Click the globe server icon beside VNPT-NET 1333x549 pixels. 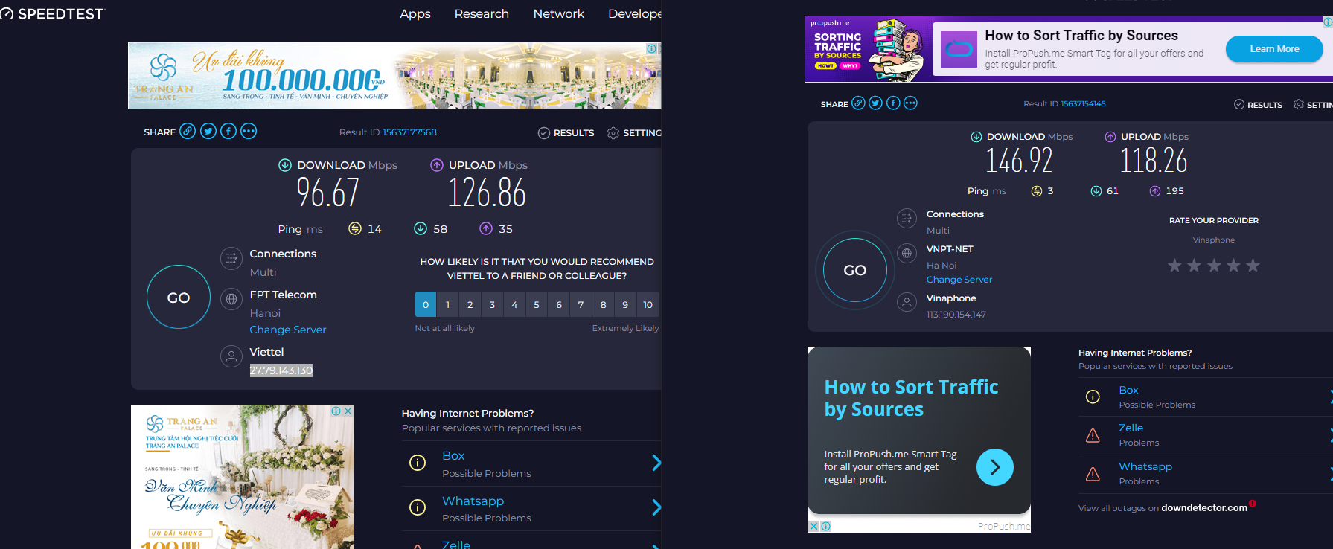(907, 253)
